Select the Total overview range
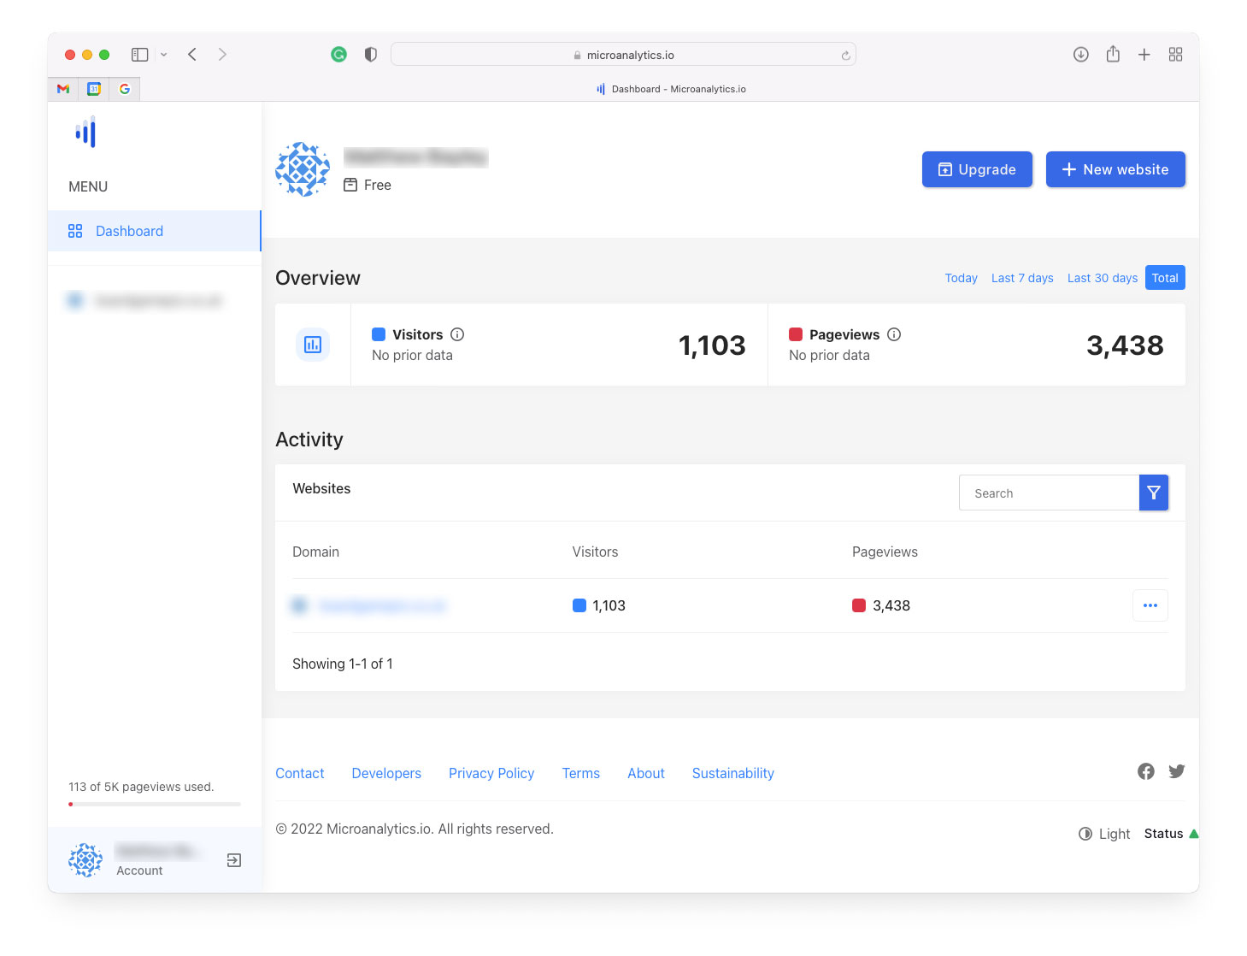The image size is (1247, 956). tap(1165, 278)
